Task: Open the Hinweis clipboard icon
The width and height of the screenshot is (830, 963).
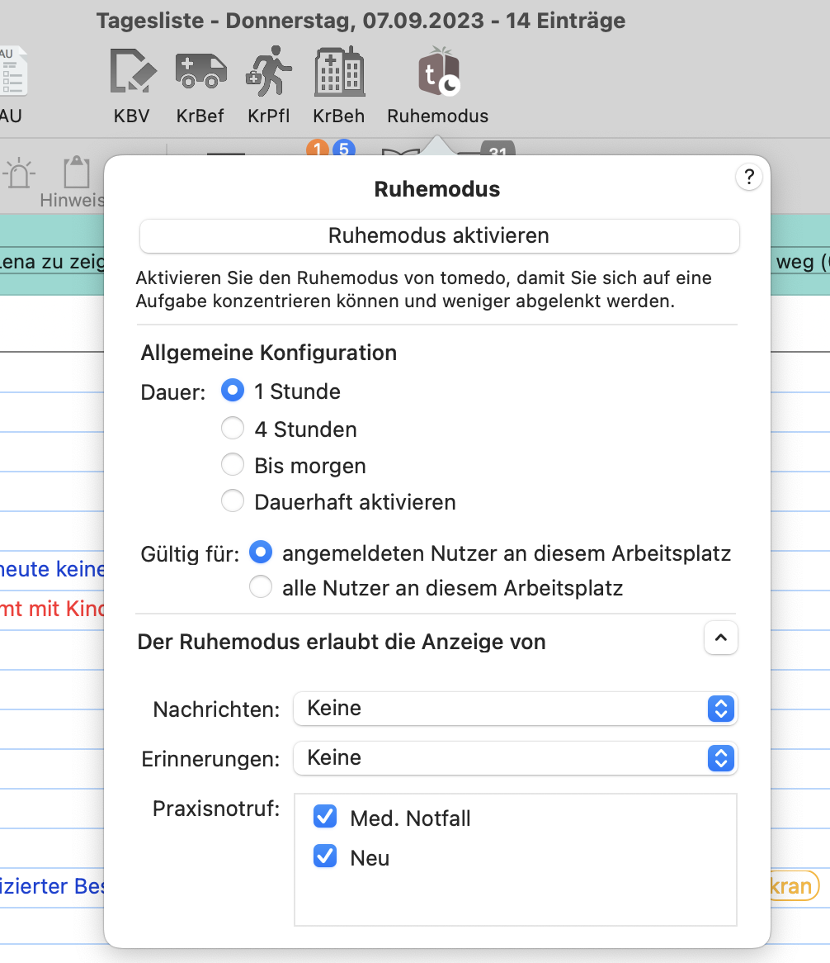Action: click(77, 172)
